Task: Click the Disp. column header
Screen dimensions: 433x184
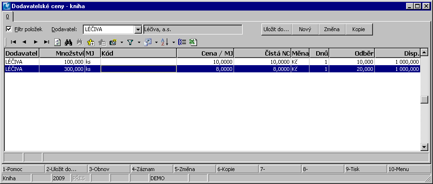Action: pos(397,53)
